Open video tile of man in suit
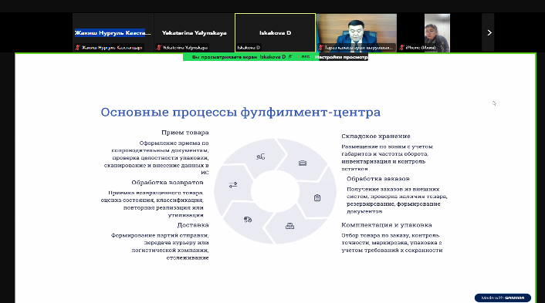545x303 pixels. [x=357, y=32]
